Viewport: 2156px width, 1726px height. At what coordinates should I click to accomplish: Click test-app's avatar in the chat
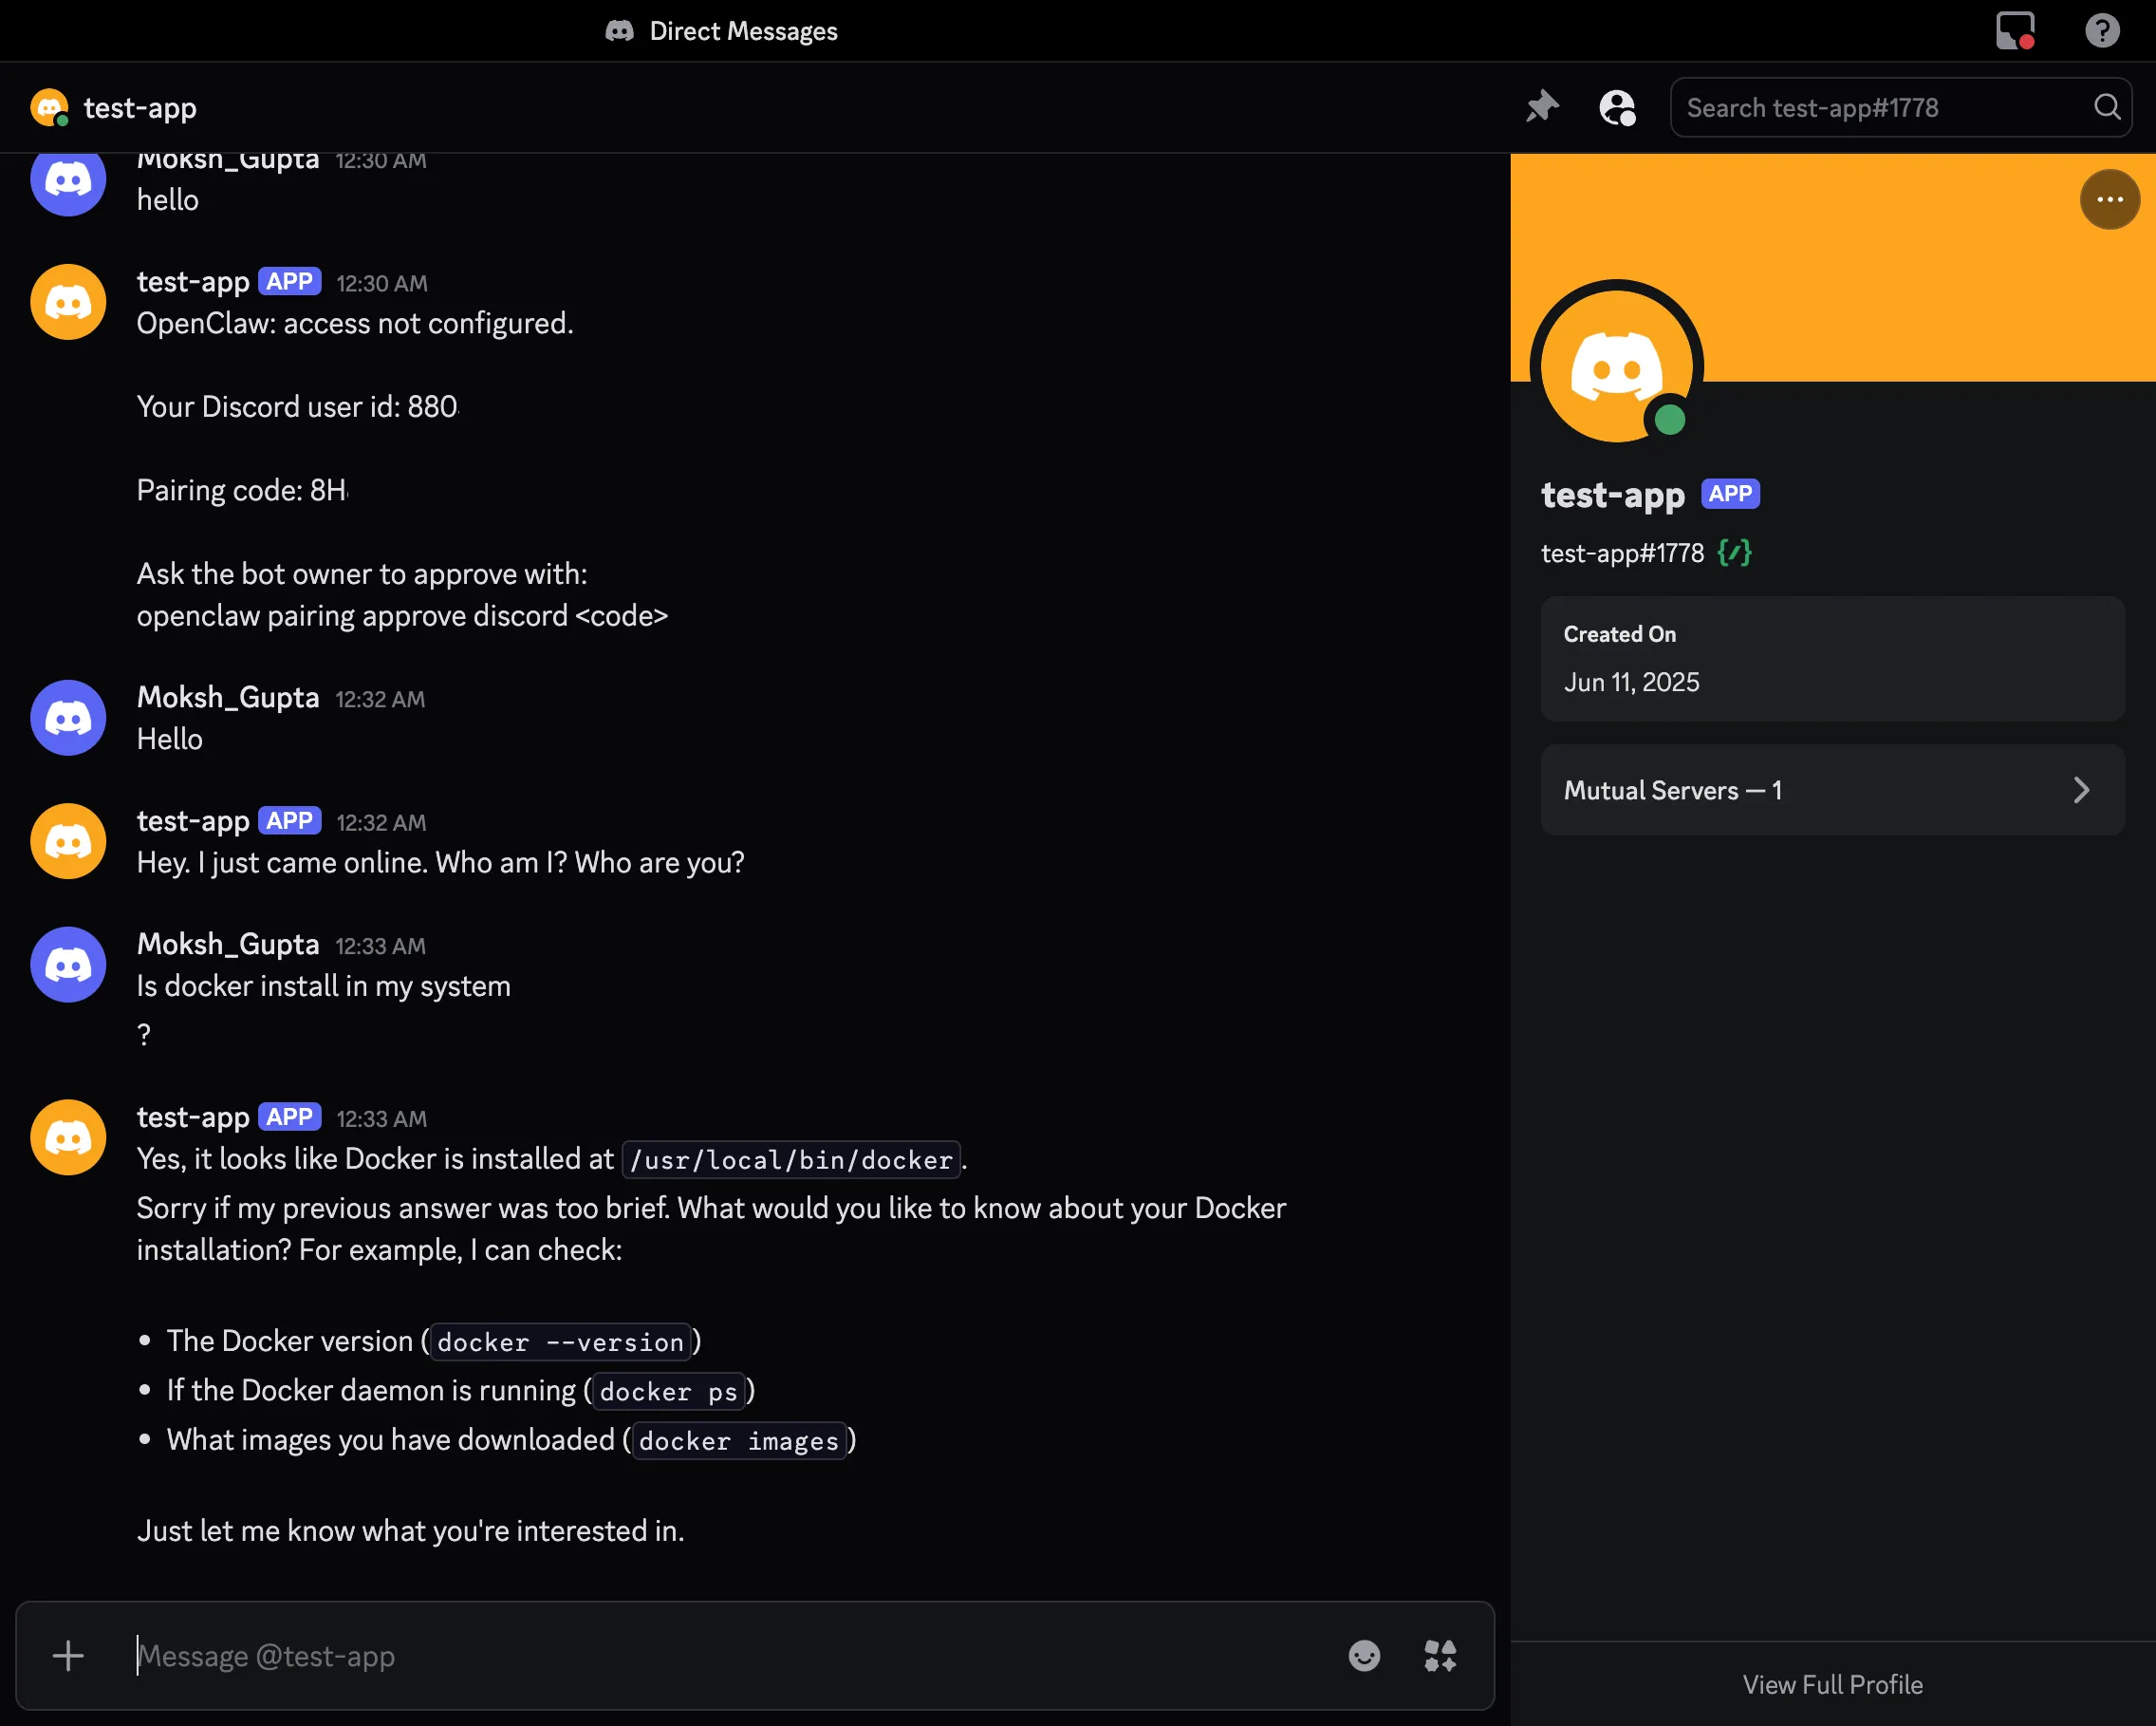tap(67, 1136)
